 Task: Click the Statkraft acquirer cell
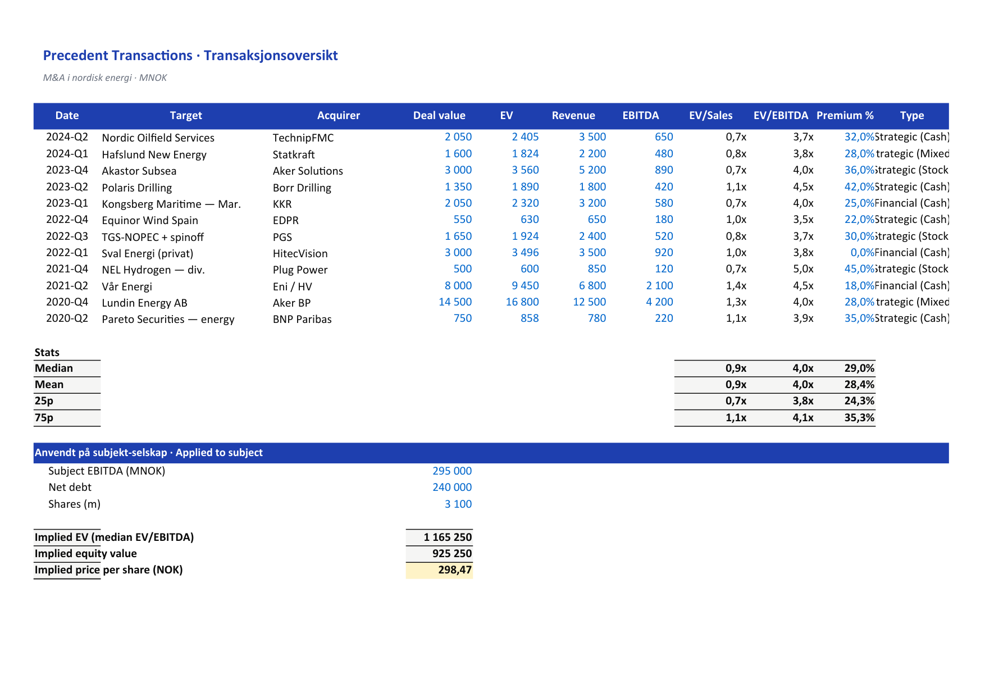294,154
